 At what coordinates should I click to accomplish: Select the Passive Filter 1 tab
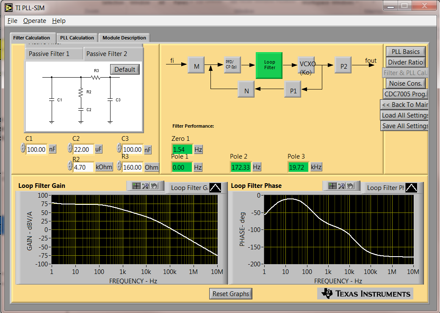tap(54, 54)
